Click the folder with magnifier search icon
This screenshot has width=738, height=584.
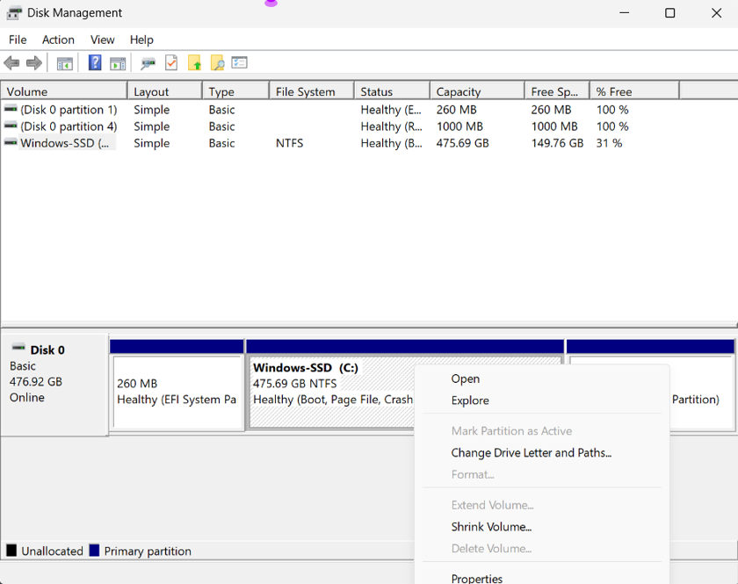217,63
